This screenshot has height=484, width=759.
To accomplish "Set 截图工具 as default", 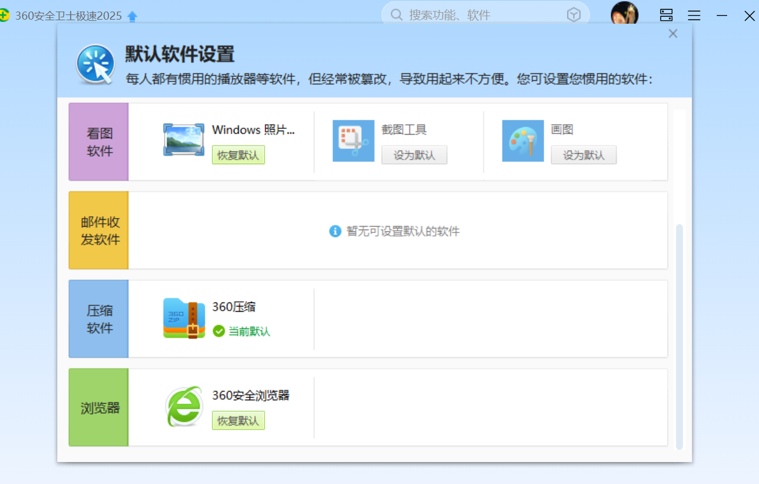I will click(x=414, y=155).
